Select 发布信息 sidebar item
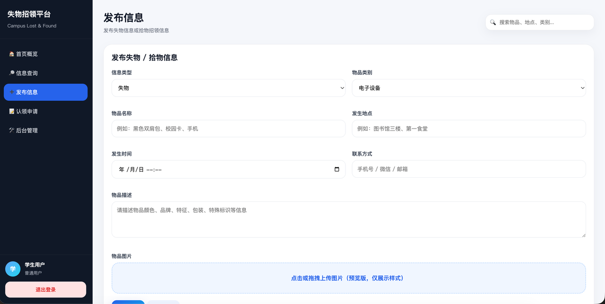 click(45, 92)
